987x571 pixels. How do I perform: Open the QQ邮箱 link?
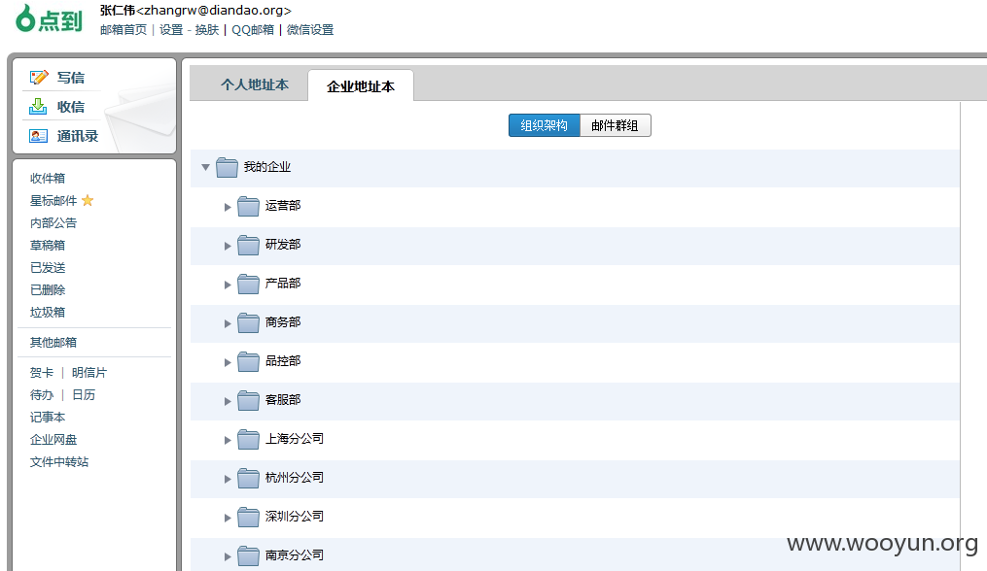click(253, 29)
